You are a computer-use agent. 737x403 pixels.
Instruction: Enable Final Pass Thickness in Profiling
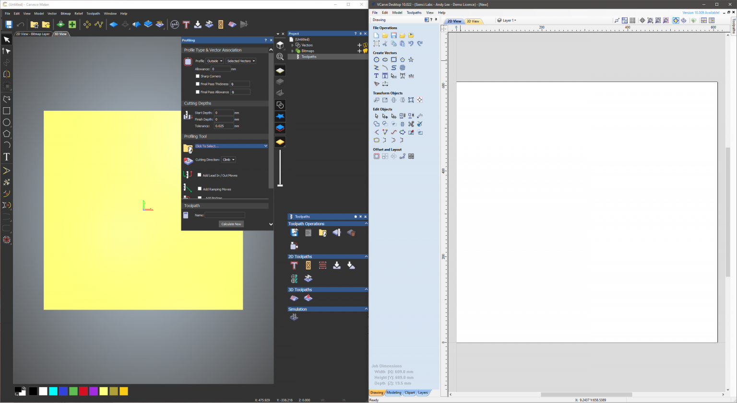point(198,84)
